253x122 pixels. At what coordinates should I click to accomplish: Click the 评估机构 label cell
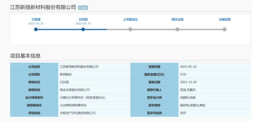pos(34,113)
